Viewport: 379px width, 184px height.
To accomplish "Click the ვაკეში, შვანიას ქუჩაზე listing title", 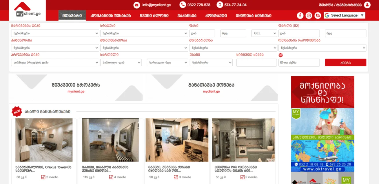I will (x=169, y=169).
